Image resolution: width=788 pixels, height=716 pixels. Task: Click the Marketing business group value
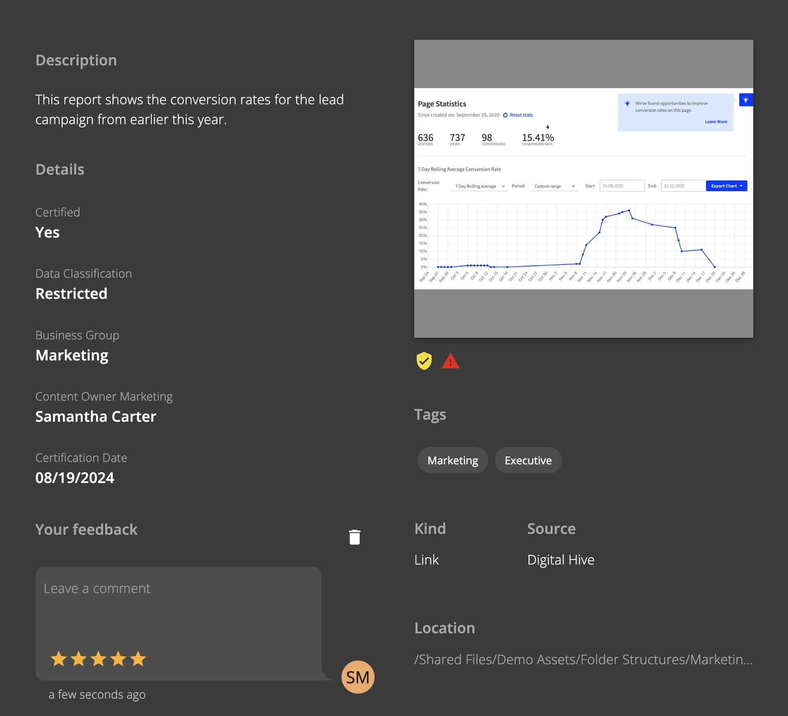coord(72,355)
